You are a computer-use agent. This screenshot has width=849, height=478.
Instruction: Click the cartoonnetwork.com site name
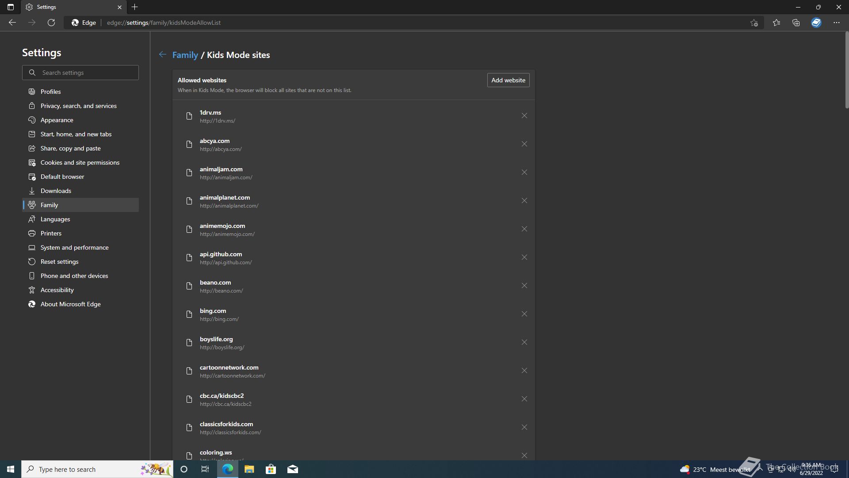click(x=229, y=367)
